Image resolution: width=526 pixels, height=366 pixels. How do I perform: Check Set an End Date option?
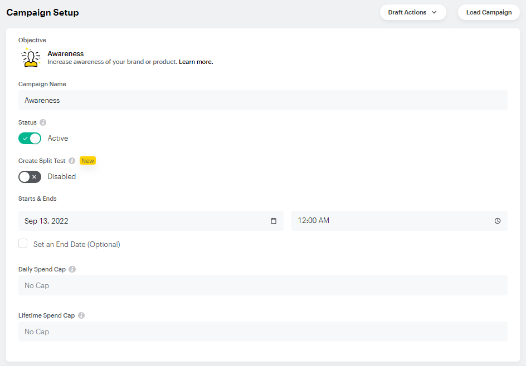point(23,244)
